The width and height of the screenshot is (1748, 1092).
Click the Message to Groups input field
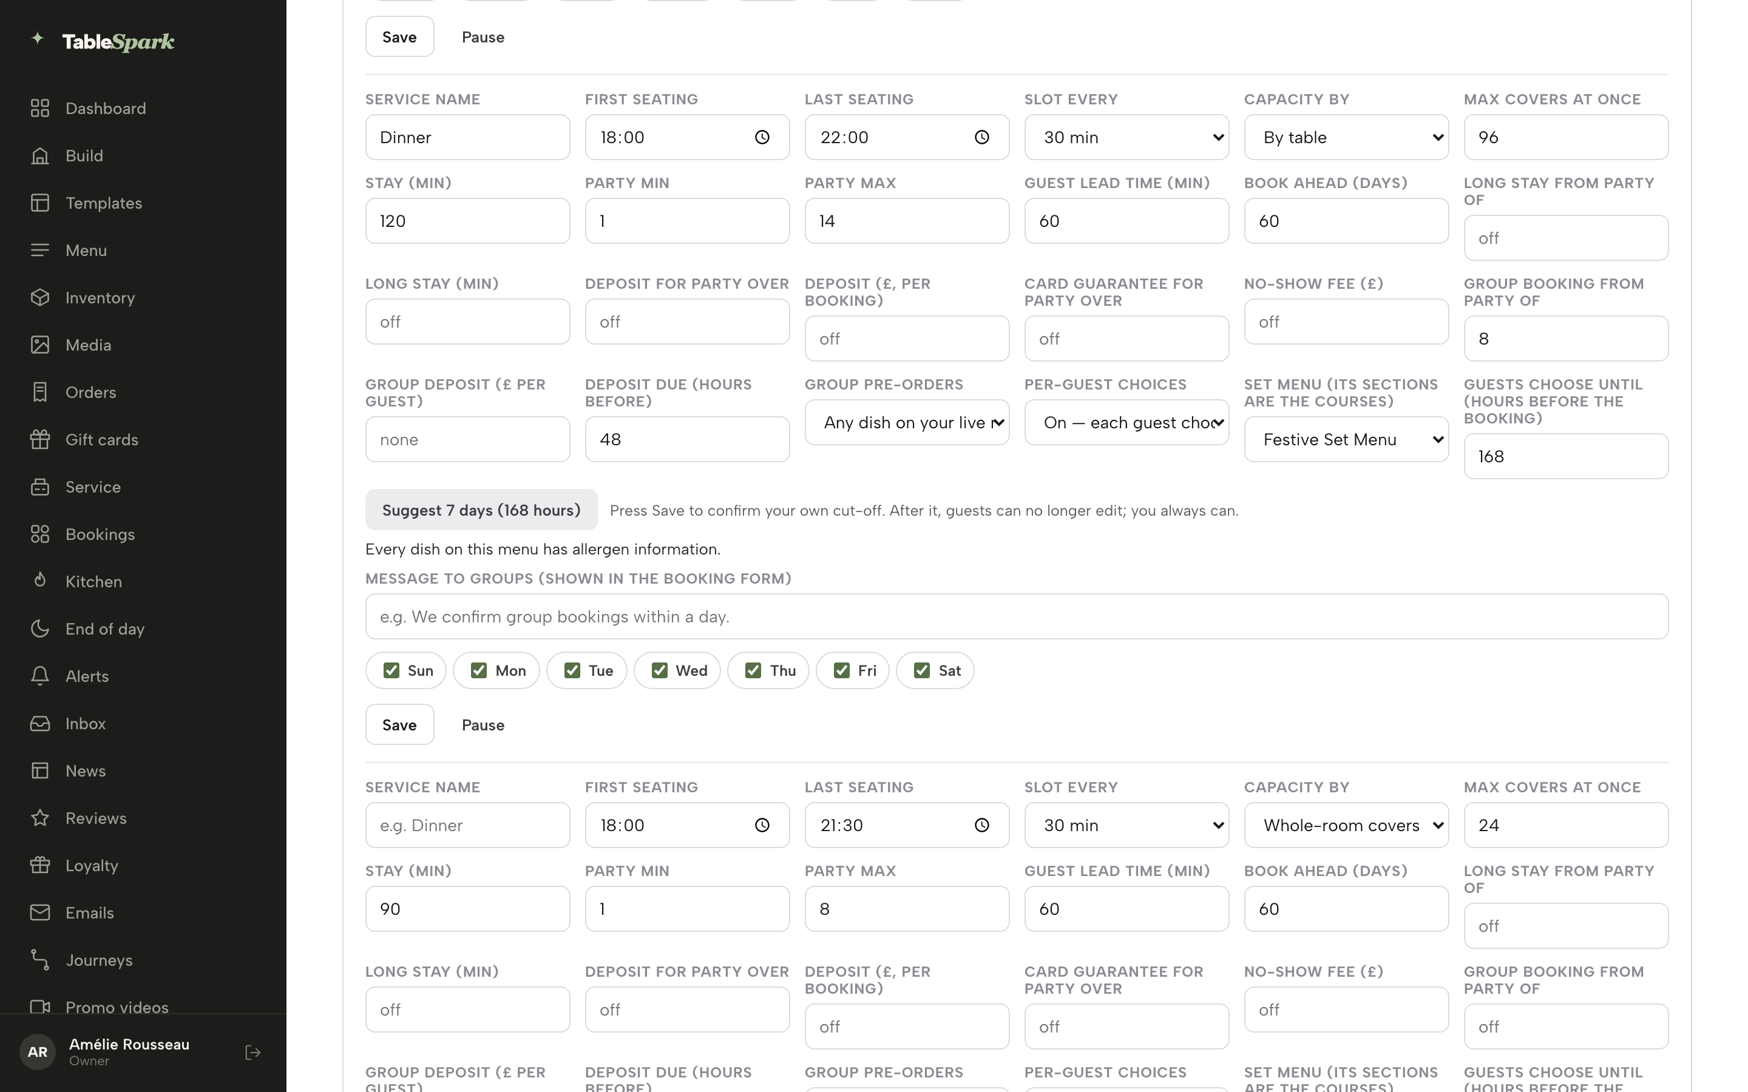click(1016, 616)
